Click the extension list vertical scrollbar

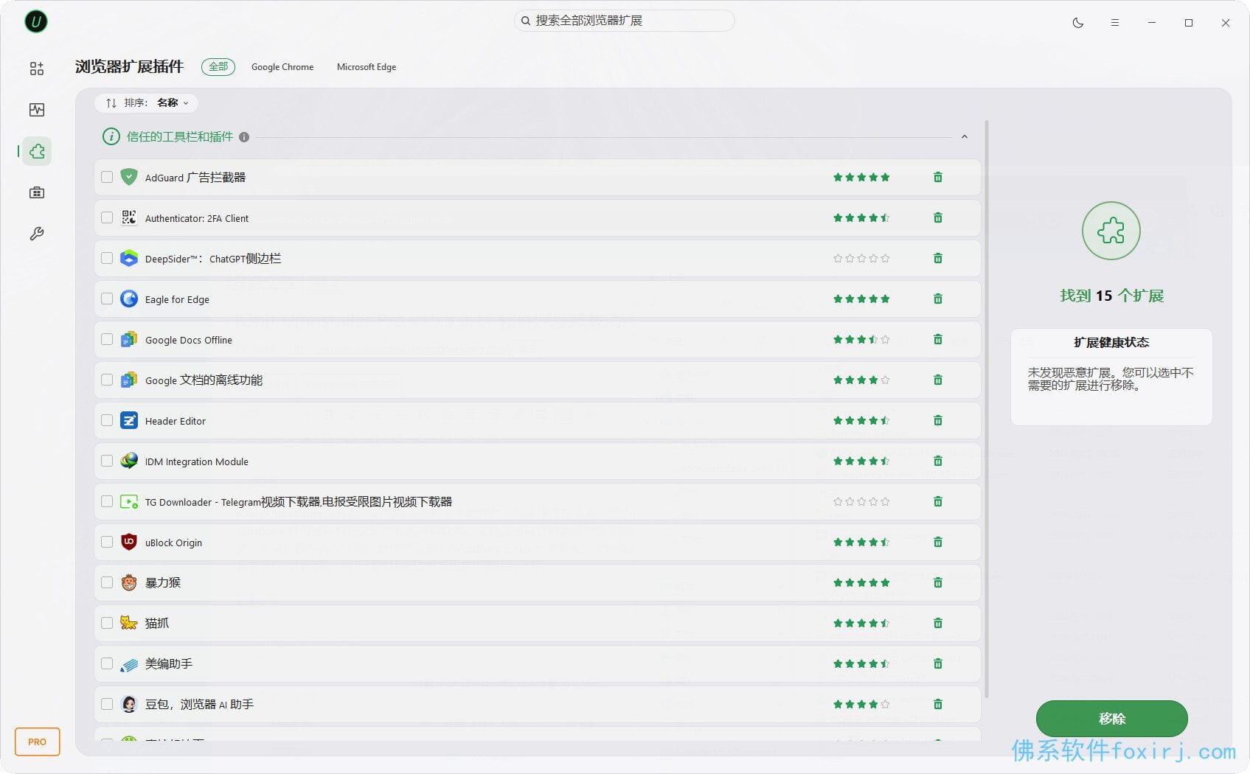(x=987, y=409)
